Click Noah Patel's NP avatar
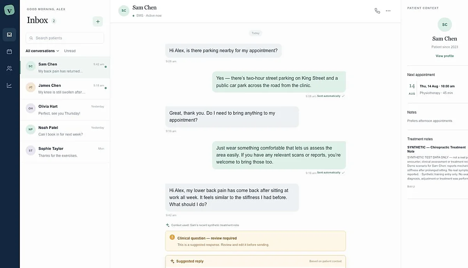 click(30, 129)
